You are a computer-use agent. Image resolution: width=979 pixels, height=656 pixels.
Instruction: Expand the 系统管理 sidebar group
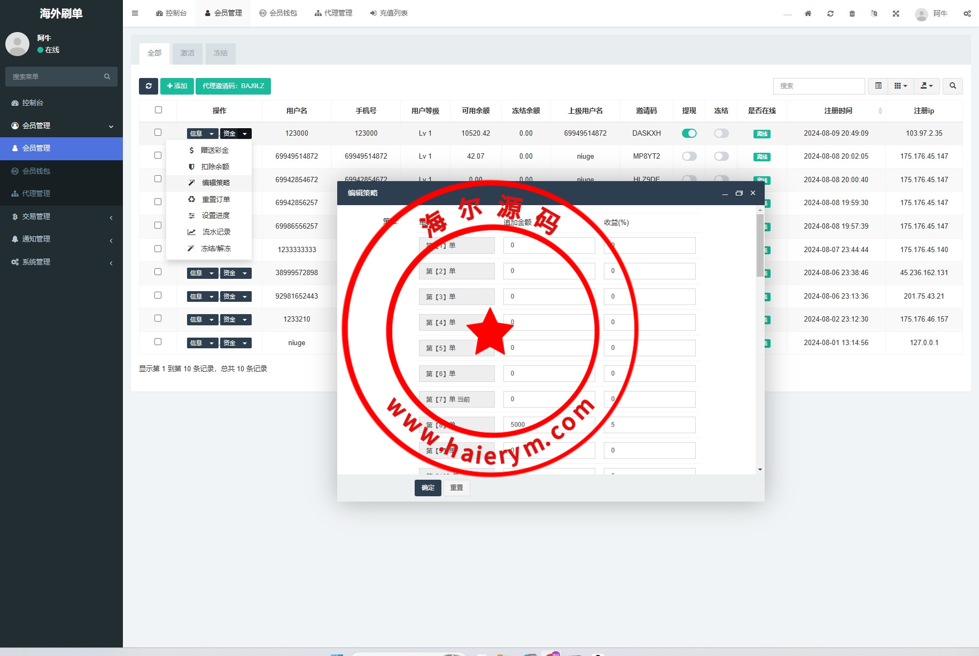[x=61, y=262]
